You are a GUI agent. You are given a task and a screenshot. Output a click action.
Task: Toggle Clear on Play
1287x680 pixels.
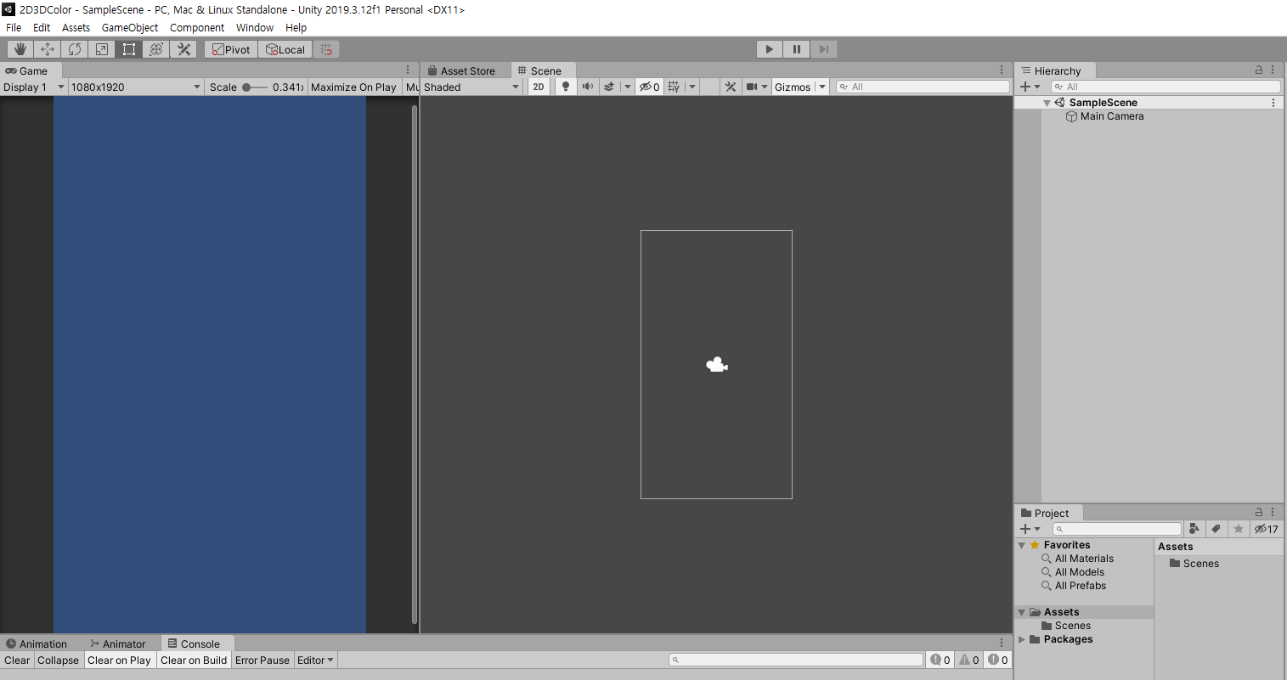pos(119,660)
